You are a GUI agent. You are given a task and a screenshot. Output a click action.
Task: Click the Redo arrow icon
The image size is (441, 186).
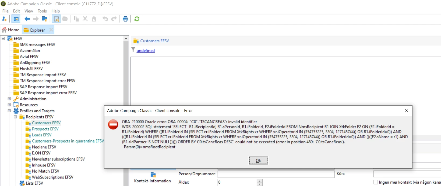click(114, 19)
